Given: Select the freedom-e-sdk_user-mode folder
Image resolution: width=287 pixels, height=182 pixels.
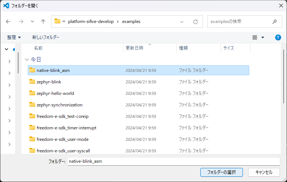Looking at the screenshot, I should coord(62,139).
